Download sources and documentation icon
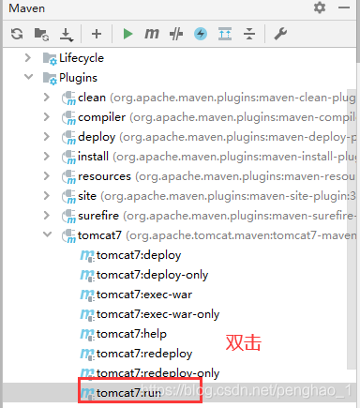The height and width of the screenshot is (408, 360). pyautogui.click(x=67, y=35)
